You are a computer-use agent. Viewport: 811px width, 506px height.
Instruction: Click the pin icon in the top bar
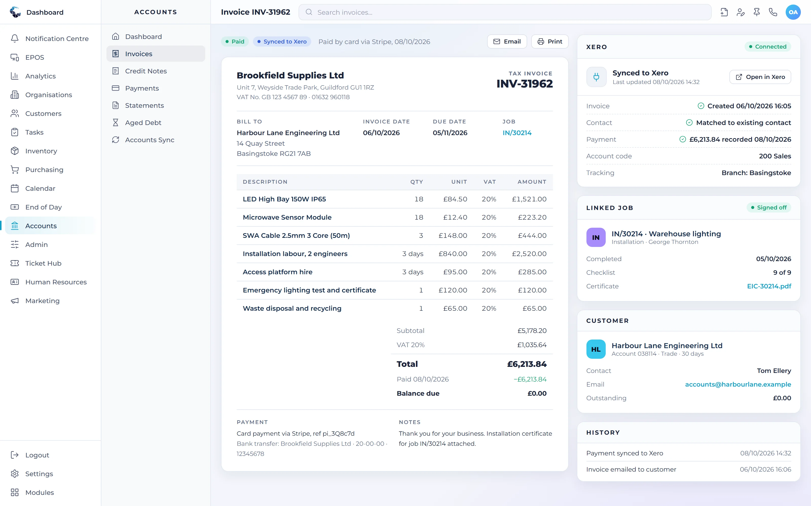point(757,12)
